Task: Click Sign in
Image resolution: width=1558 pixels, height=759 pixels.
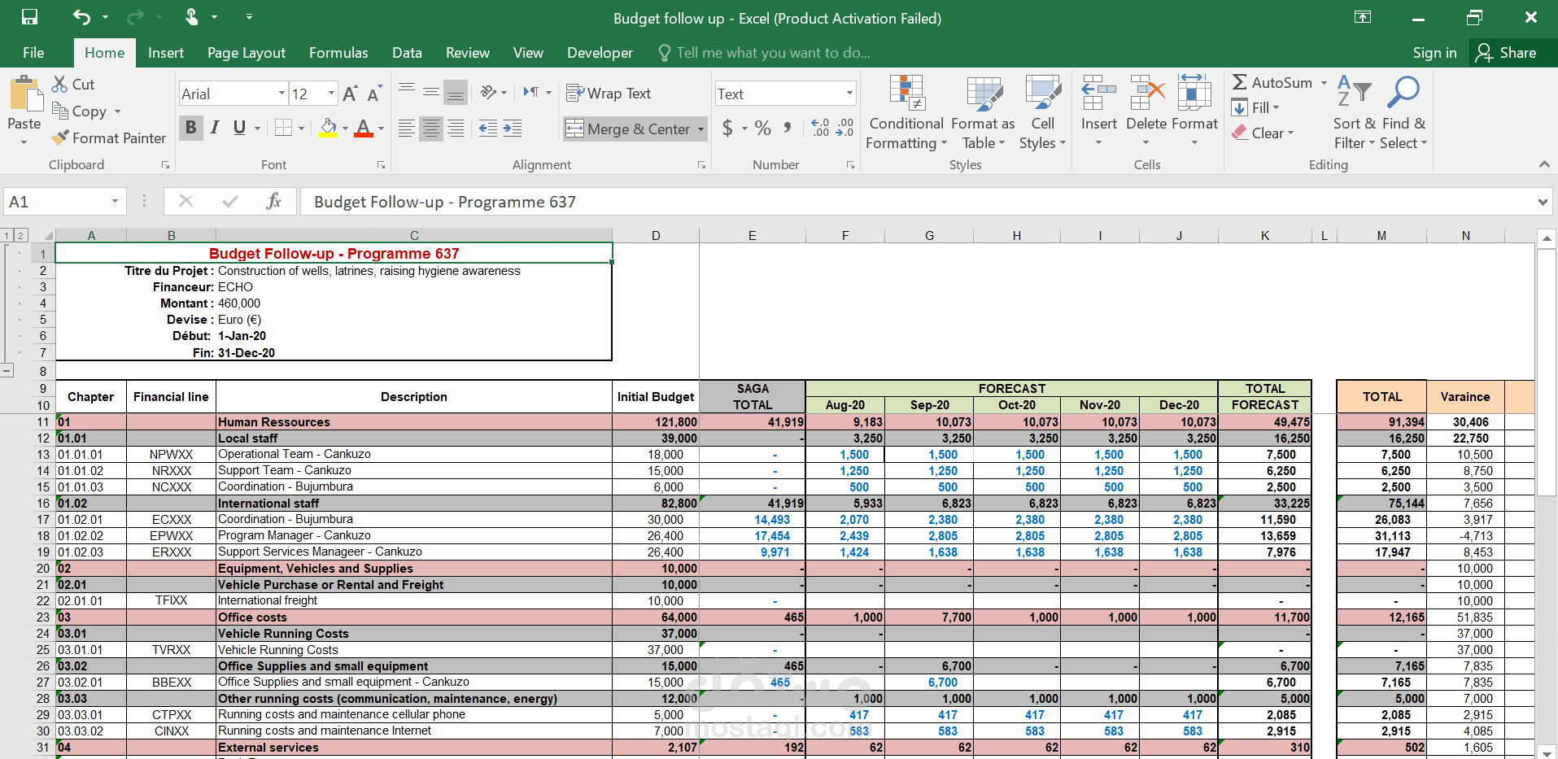Action: [1434, 53]
